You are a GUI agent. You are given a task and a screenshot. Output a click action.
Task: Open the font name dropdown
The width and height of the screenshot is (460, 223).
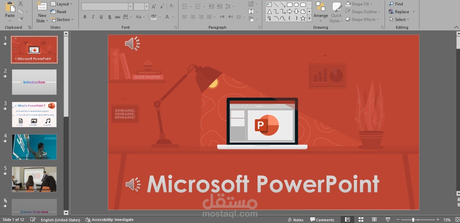130,6
